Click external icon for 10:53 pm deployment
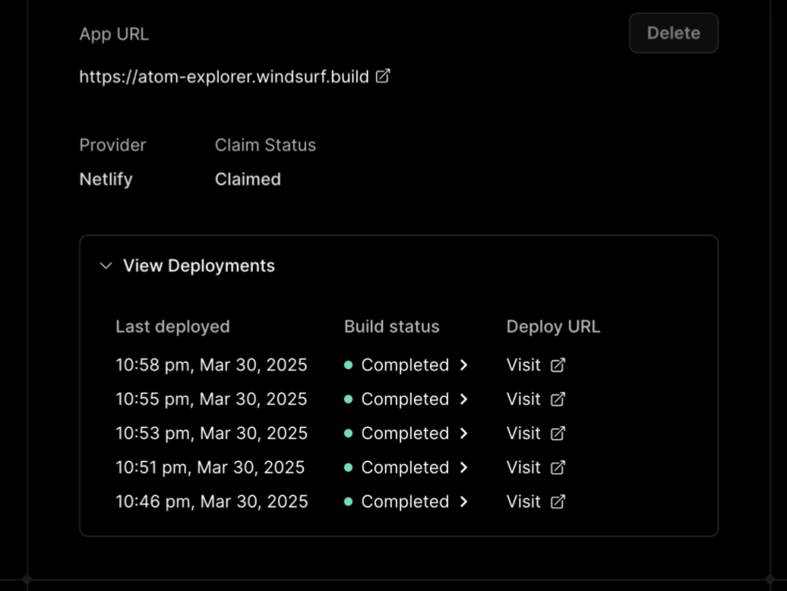The width and height of the screenshot is (787, 591). click(x=558, y=434)
